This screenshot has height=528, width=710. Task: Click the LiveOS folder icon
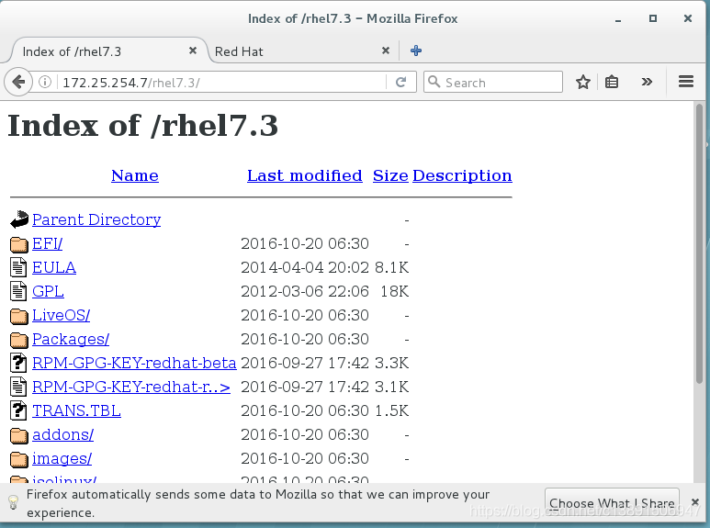click(x=19, y=316)
